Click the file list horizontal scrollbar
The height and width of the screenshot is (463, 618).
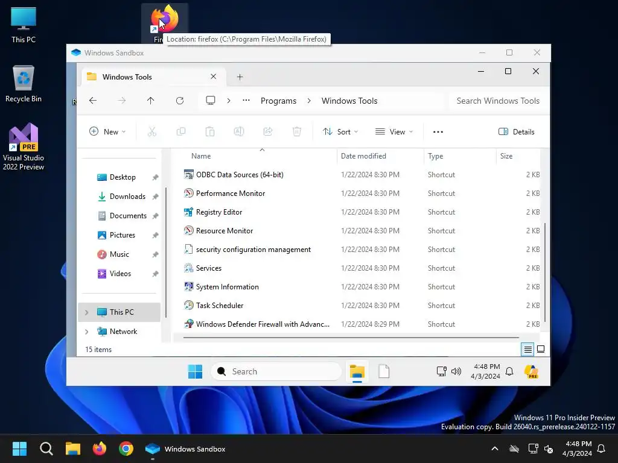point(351,338)
